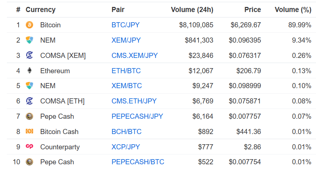Sort by the Volume (%) column header

[293, 9]
